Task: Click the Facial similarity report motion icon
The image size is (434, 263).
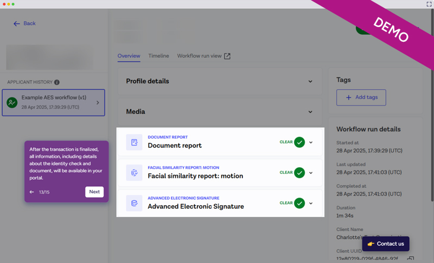Action: pyautogui.click(x=134, y=173)
